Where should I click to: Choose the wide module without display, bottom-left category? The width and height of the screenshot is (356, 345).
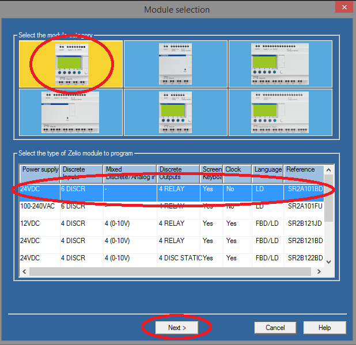[x=71, y=112]
